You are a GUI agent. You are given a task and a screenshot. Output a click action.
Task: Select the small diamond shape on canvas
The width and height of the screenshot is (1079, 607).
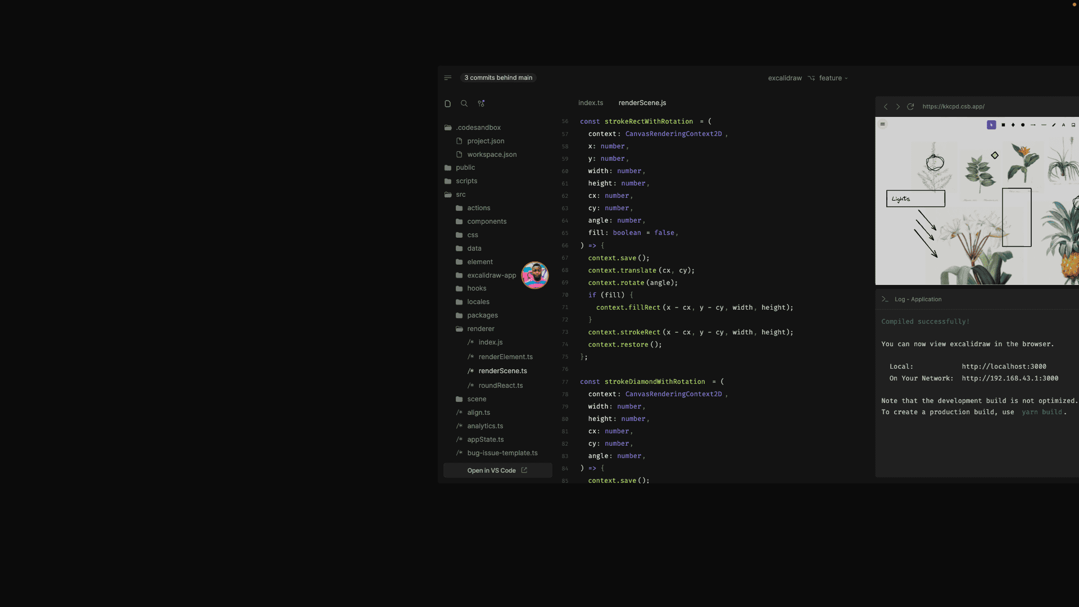995,155
